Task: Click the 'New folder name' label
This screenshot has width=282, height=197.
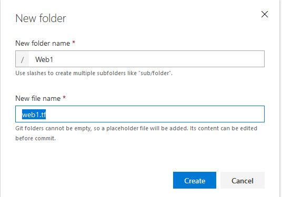Action: pyautogui.click(x=43, y=43)
